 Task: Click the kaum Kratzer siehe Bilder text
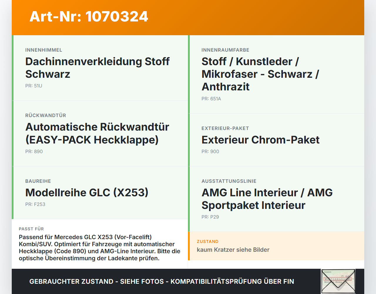pos(233,250)
